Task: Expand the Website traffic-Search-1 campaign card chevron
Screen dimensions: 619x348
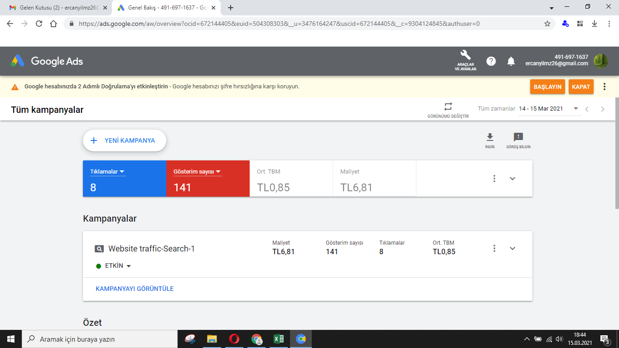Action: click(513, 248)
